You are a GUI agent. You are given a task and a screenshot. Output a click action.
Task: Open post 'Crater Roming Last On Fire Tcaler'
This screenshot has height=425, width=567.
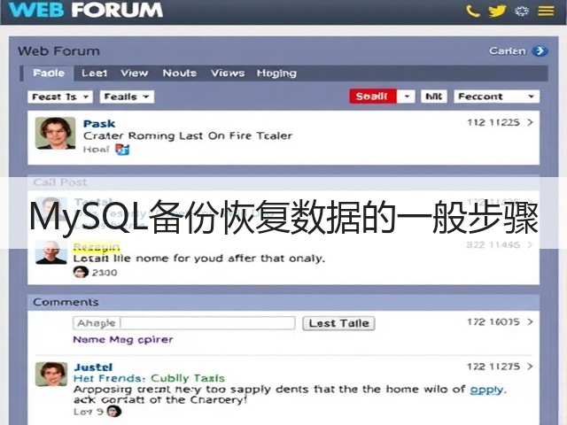click(x=188, y=135)
